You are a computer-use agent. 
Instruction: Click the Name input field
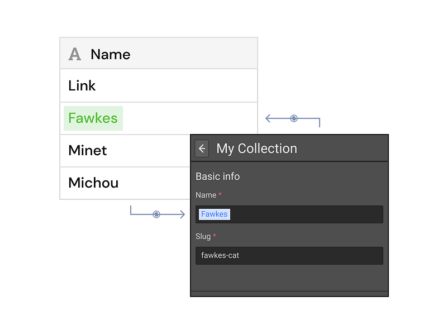289,214
